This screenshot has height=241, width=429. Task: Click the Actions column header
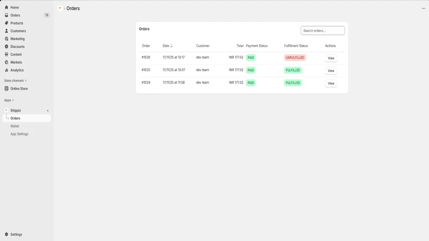[x=330, y=46]
